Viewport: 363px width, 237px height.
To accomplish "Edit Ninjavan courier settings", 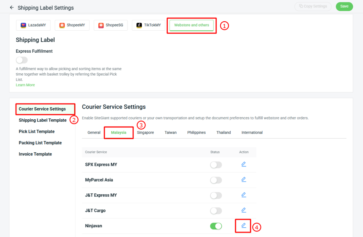I will click(x=243, y=226).
